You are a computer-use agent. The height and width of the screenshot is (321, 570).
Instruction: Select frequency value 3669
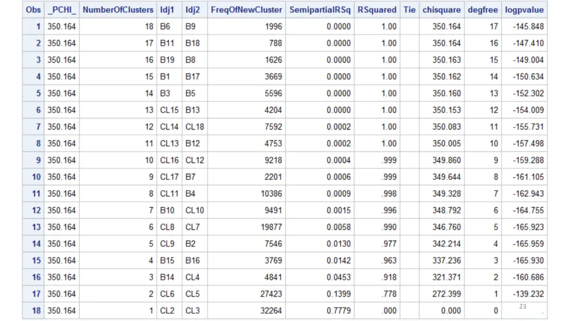[x=273, y=77]
